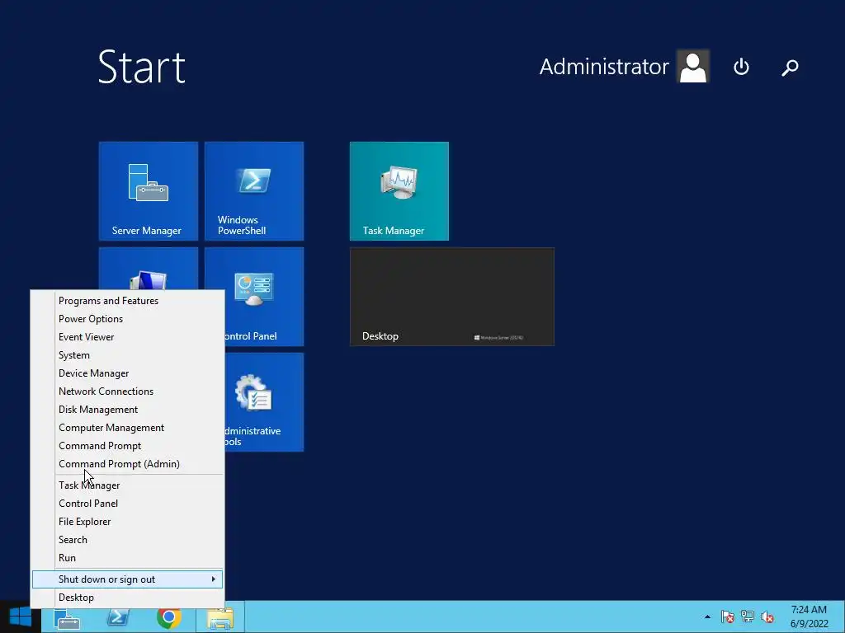Screen dimensions: 845x633
Task: Select Task Manager in the context menu
Action: pyautogui.click(x=128, y=485)
